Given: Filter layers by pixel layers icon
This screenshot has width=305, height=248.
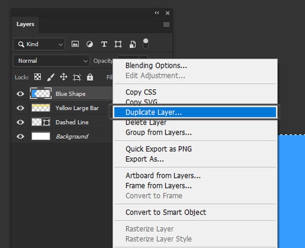Looking at the screenshot, I should click(75, 44).
